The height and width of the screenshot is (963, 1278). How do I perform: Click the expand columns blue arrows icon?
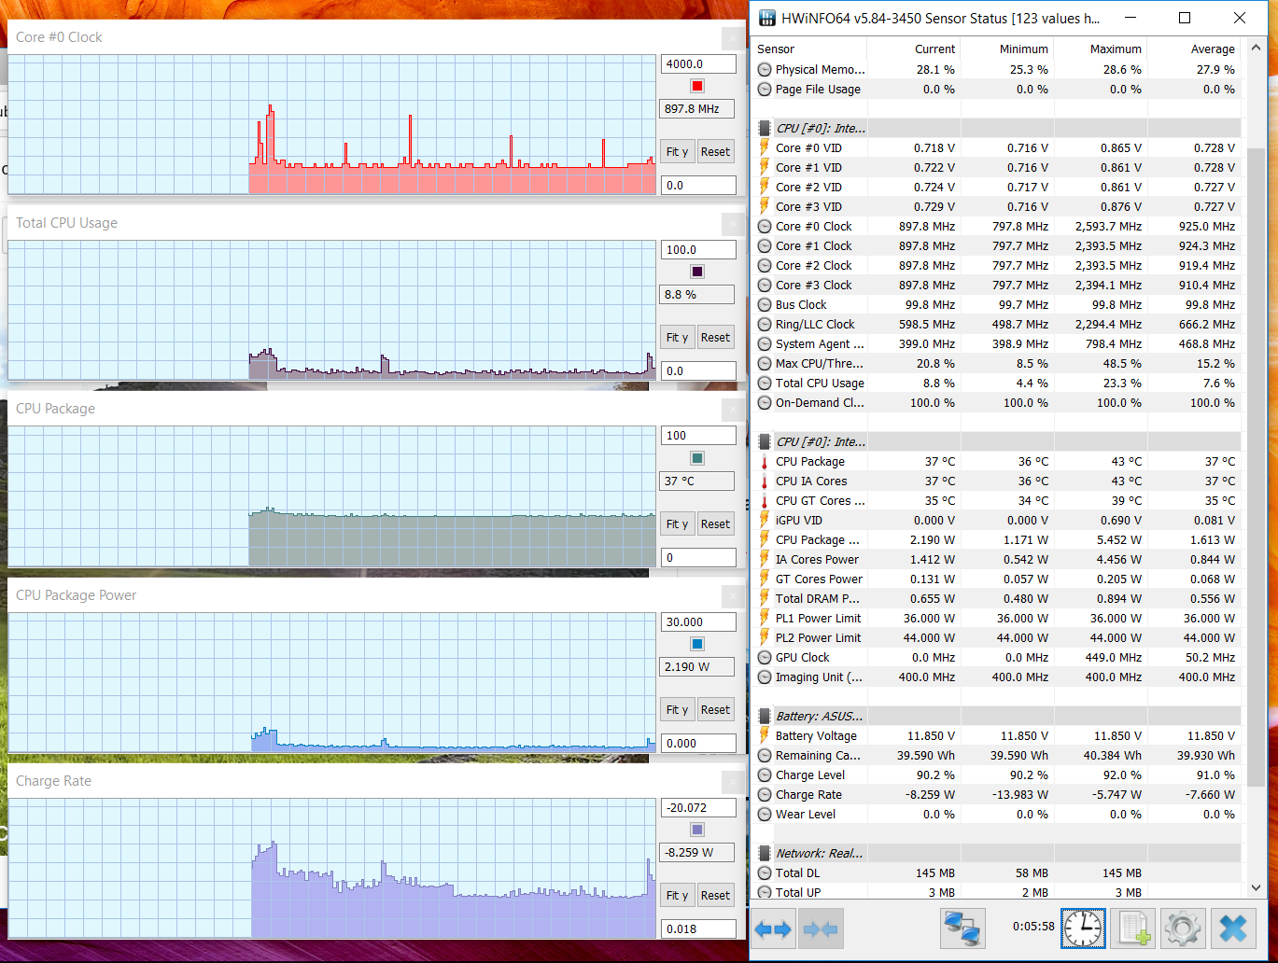click(x=774, y=928)
